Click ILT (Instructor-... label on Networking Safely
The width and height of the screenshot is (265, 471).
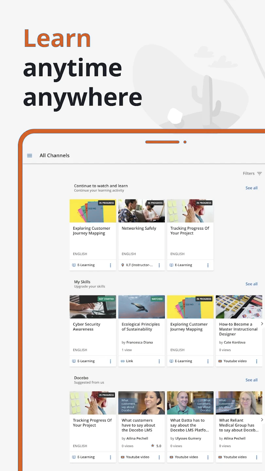coord(139,265)
